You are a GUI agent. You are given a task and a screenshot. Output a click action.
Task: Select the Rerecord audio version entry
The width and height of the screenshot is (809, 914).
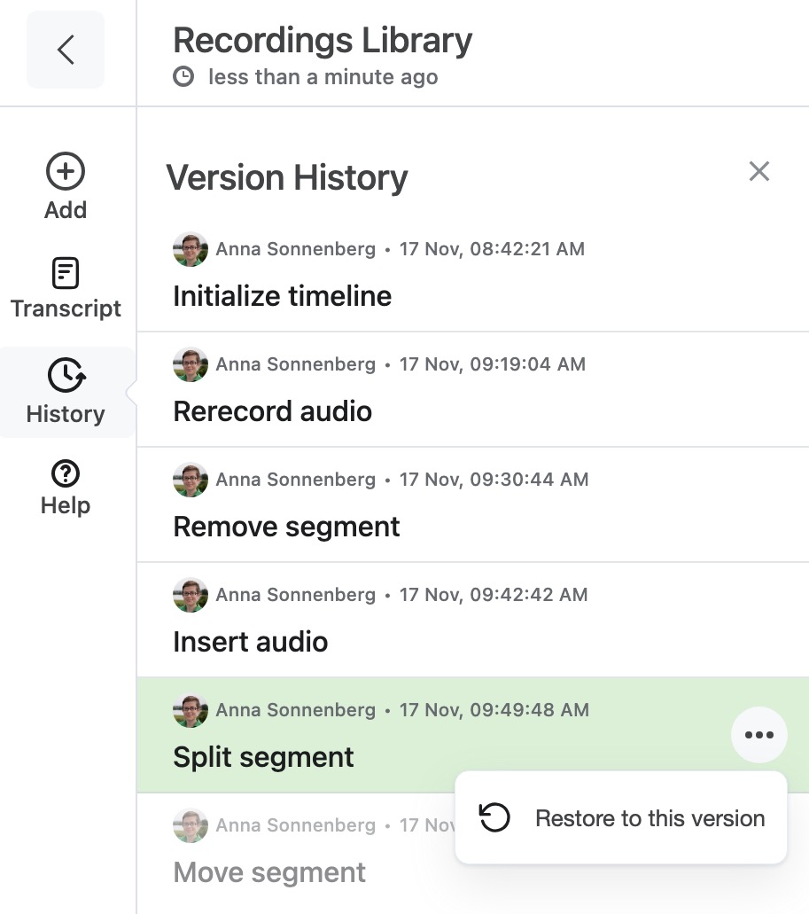pyautogui.click(x=473, y=389)
